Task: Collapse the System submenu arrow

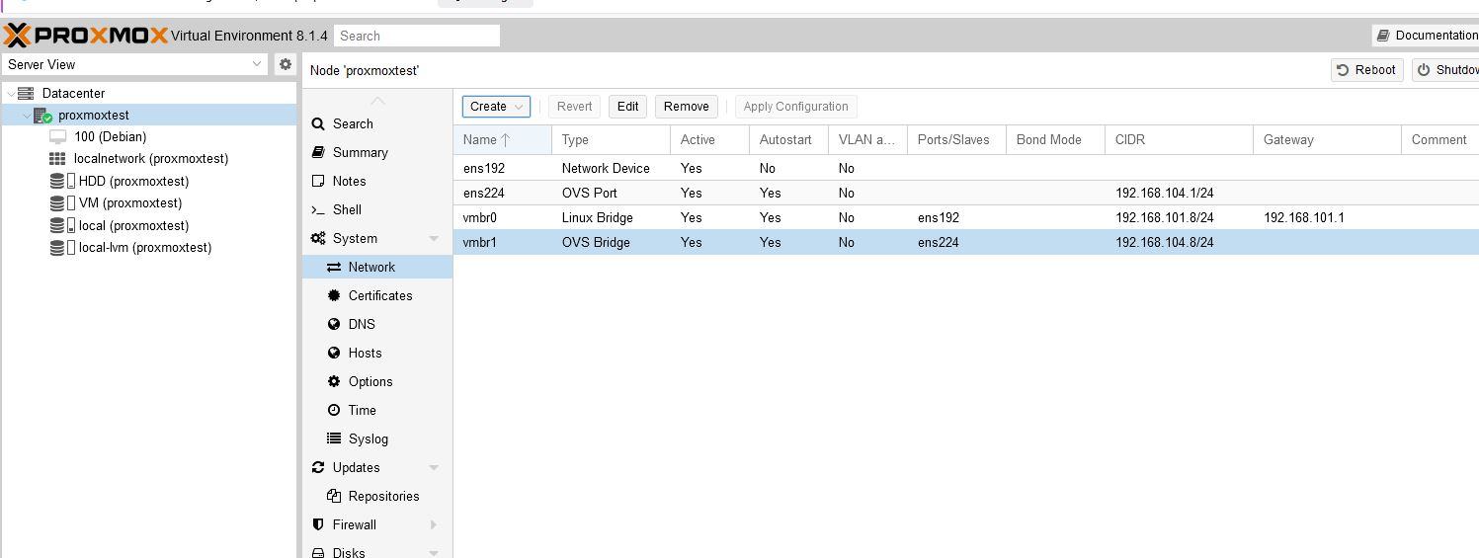Action: (434, 239)
